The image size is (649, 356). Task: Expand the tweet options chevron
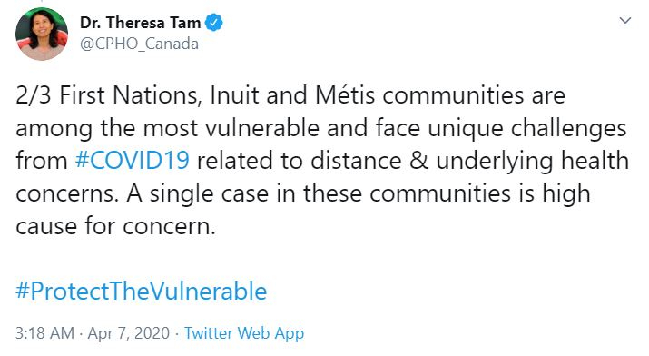point(625,20)
